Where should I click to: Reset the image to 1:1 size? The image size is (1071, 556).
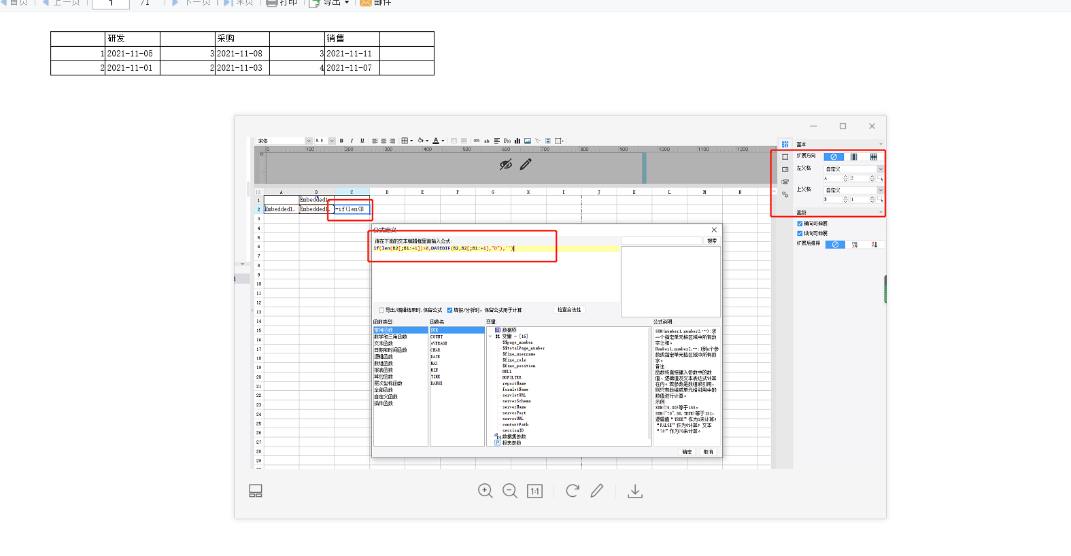point(535,491)
